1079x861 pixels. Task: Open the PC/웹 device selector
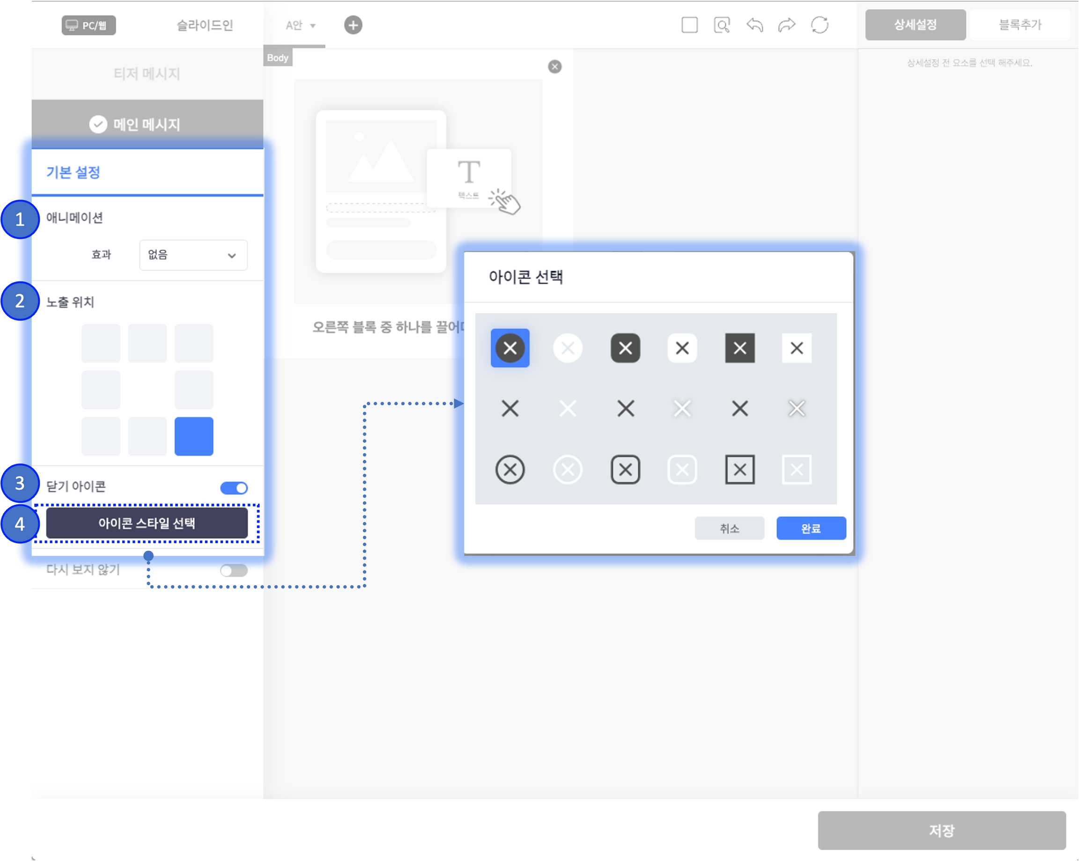coord(89,25)
